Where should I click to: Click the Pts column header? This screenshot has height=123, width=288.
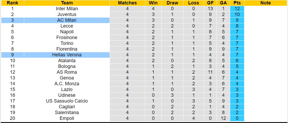pos(237,3)
